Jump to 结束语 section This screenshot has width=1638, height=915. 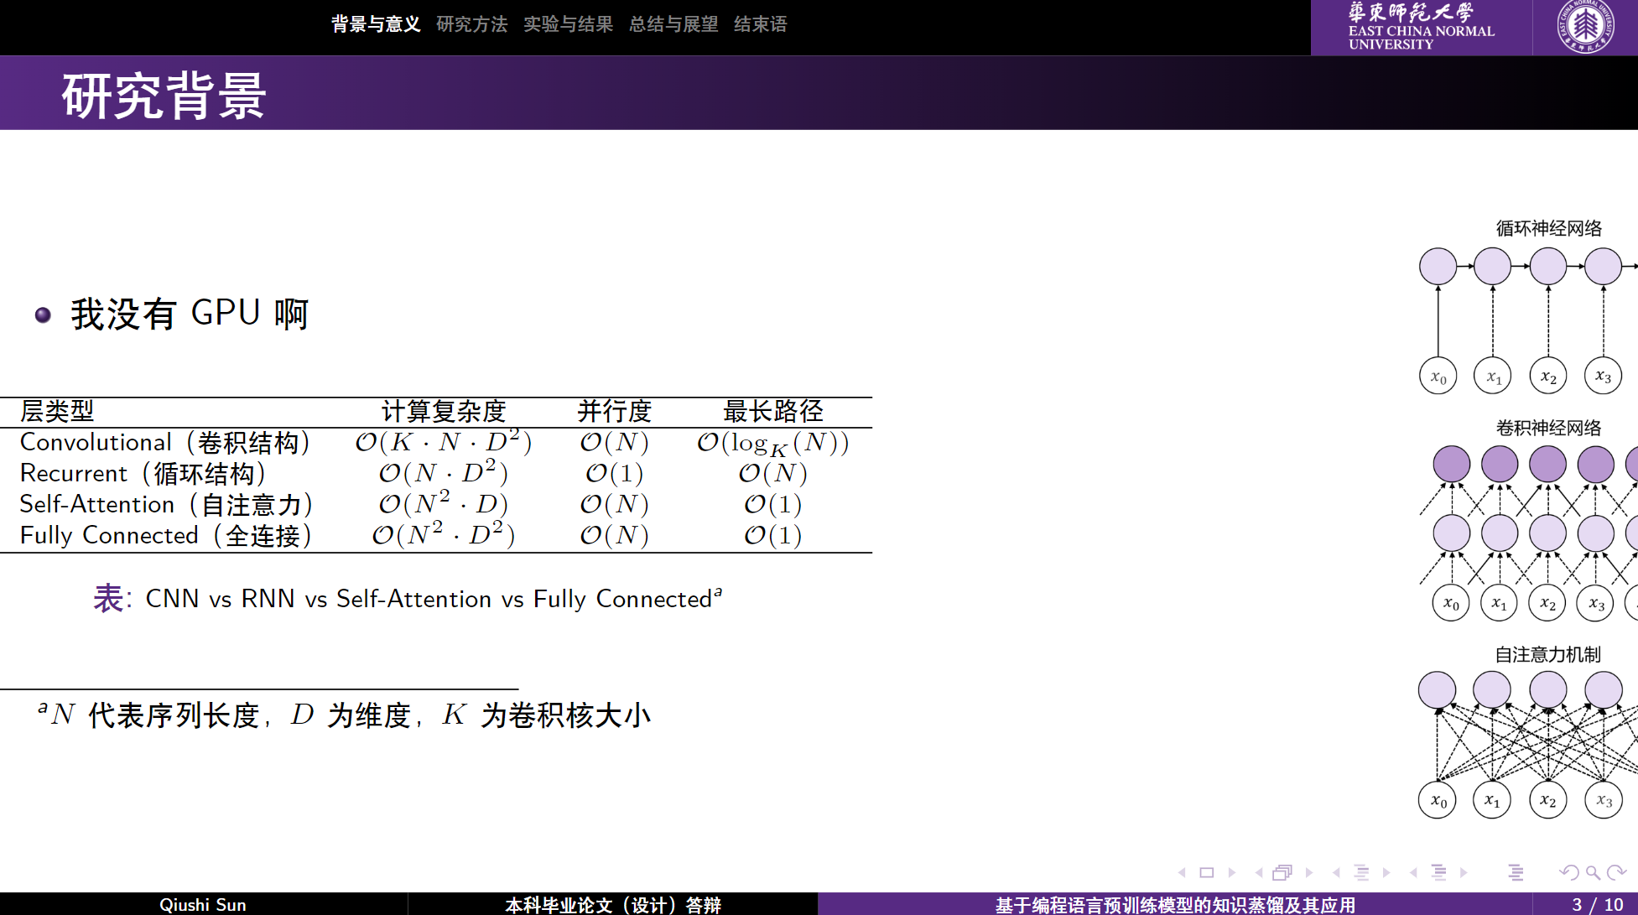760,24
